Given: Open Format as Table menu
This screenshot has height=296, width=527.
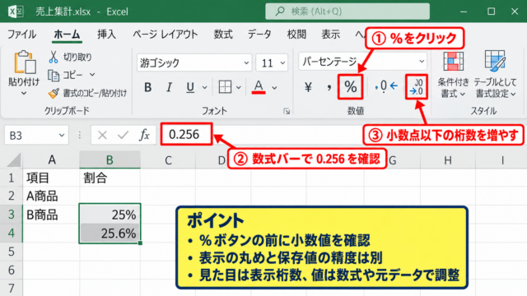Looking at the screenshot, I should coord(495,75).
